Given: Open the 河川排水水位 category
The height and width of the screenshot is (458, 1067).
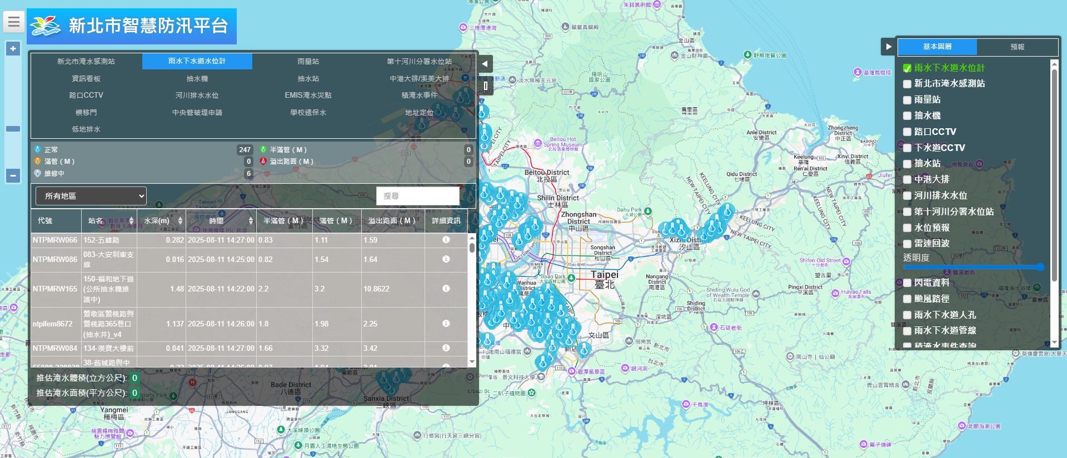Looking at the screenshot, I should point(197,95).
